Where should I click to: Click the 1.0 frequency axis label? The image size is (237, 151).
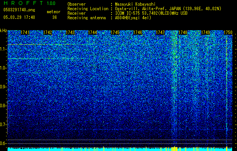(x=3, y=68)
